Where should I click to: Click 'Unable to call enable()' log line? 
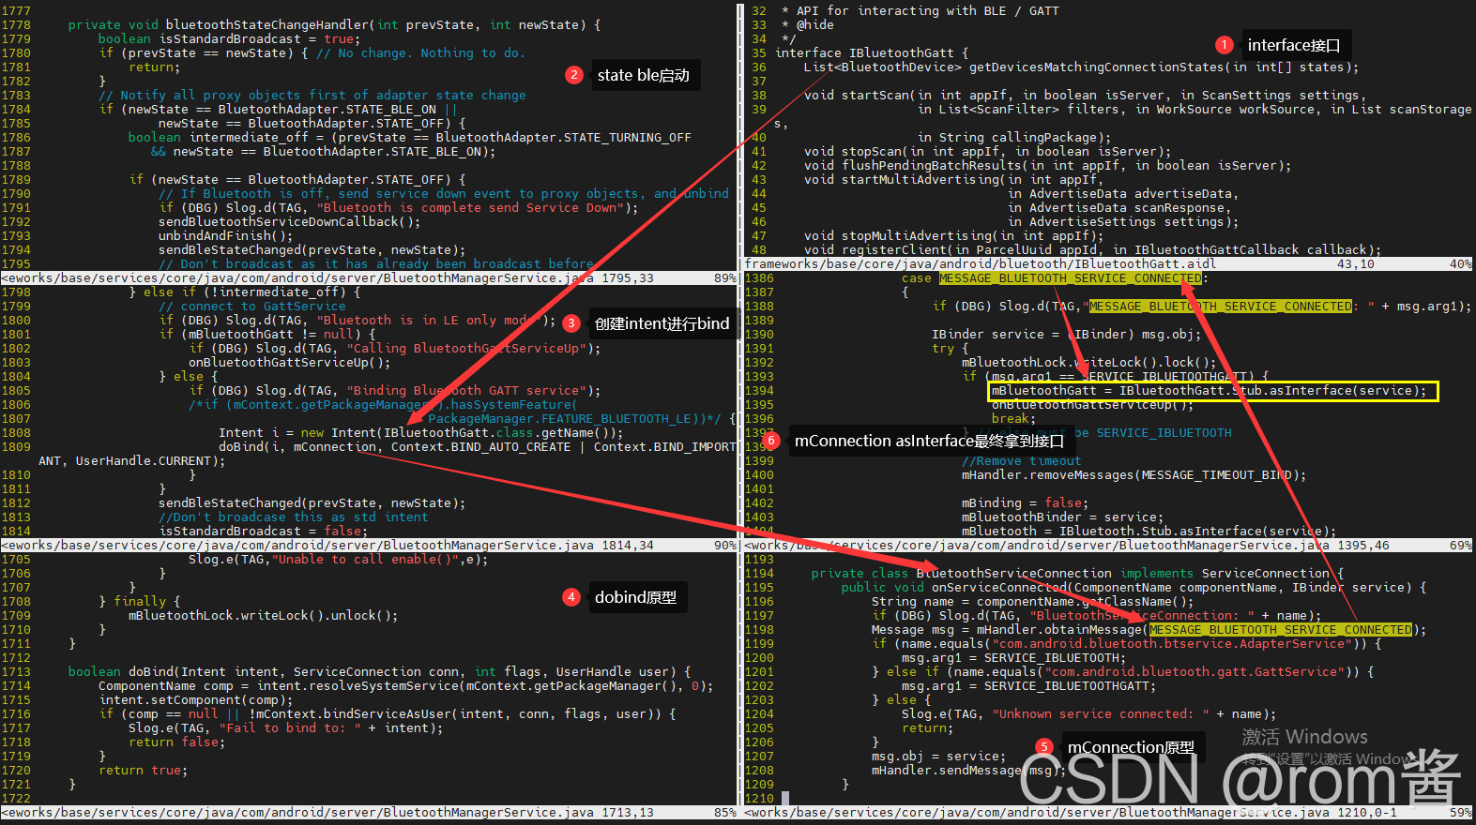point(338,560)
